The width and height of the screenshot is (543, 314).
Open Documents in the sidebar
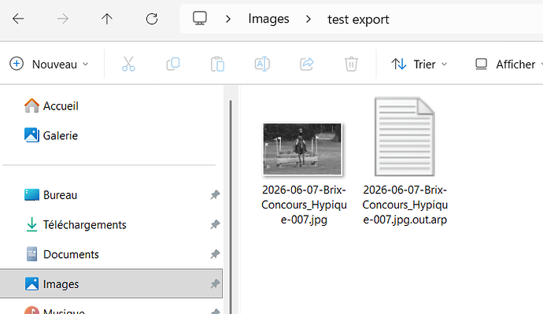click(61, 254)
